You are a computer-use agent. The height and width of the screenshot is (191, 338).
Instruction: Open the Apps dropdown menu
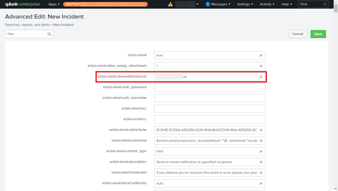coord(54,4)
